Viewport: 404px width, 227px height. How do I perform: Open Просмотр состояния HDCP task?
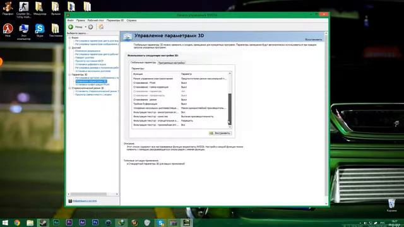tap(89, 61)
